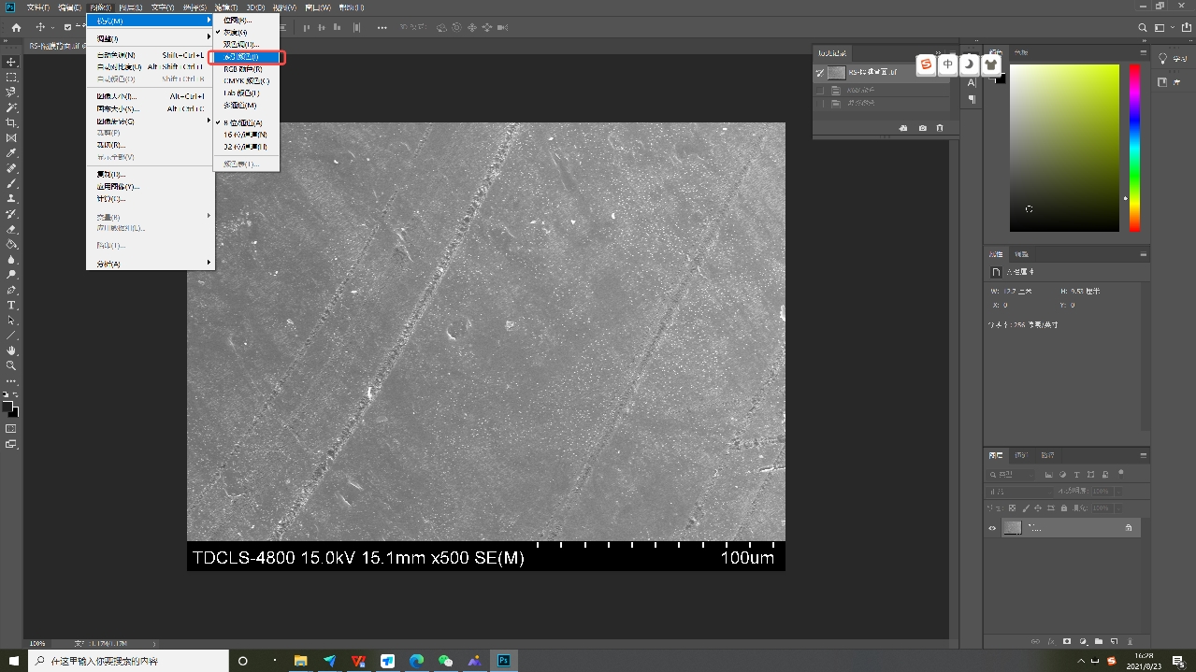This screenshot has height=672, width=1196.
Task: Toggle the auto-select checkbox in options bar
Action: [x=67, y=27]
